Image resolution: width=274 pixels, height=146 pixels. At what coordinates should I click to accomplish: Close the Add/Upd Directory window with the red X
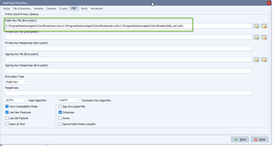(269, 3)
